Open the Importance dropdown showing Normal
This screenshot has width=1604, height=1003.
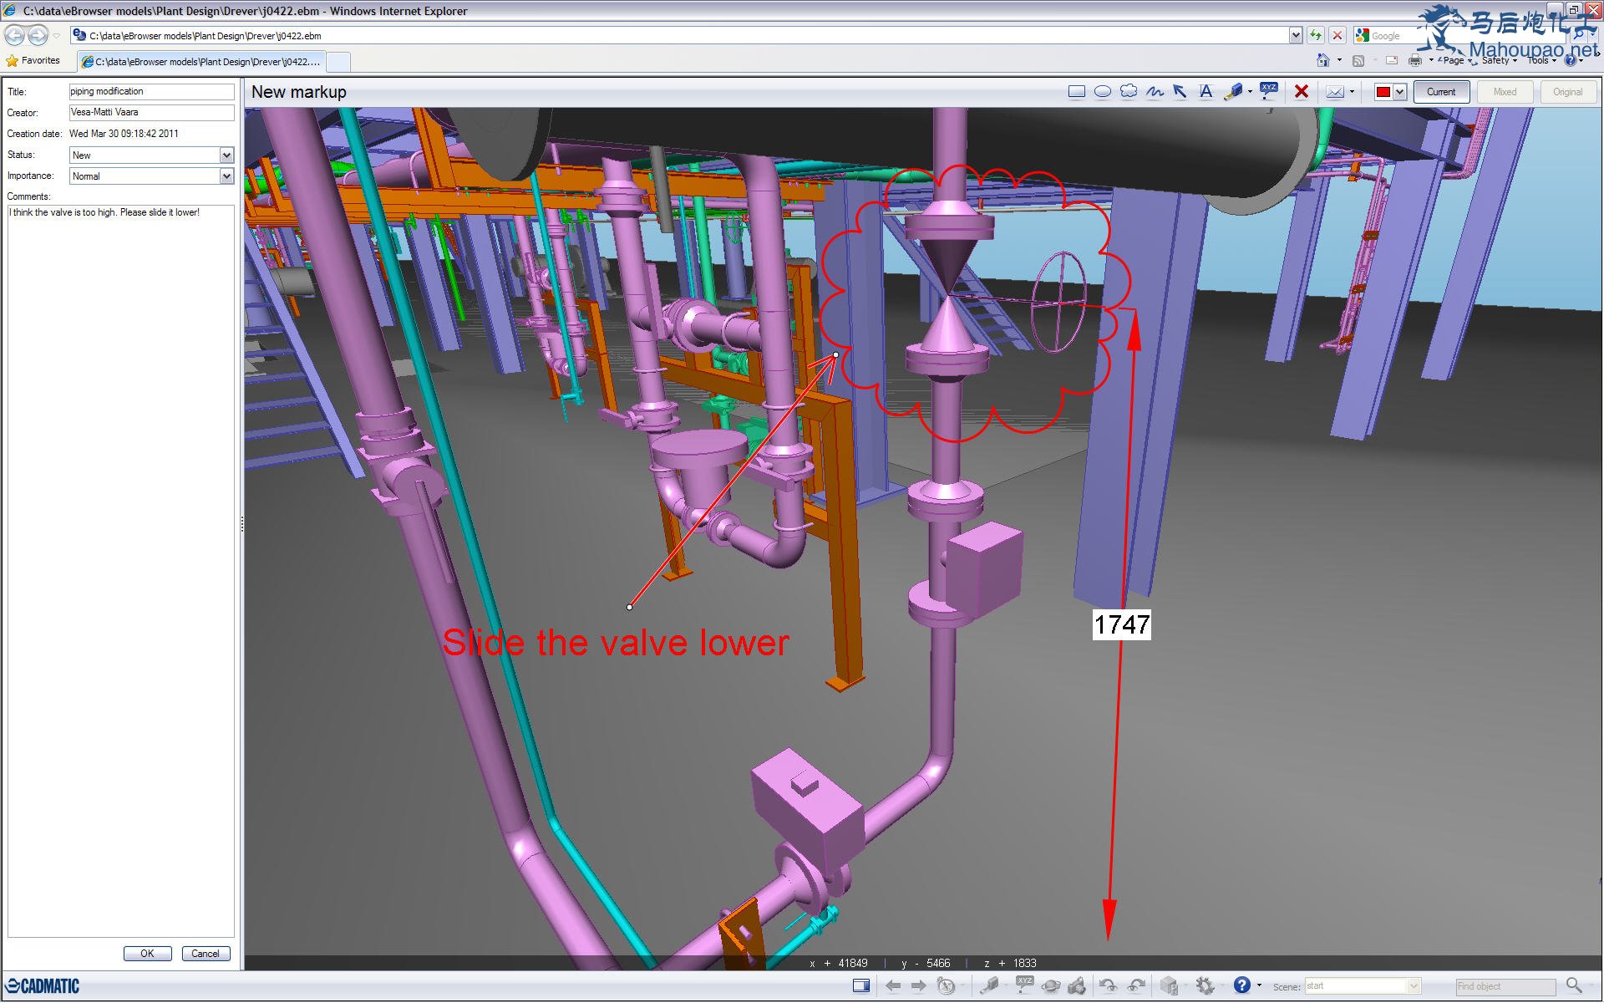151,176
